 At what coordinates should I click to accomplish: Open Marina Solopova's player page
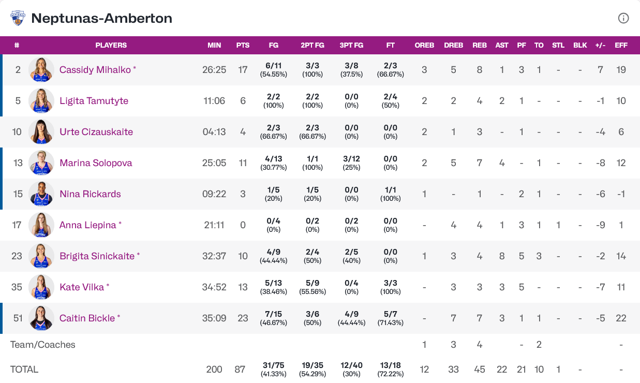click(x=96, y=163)
